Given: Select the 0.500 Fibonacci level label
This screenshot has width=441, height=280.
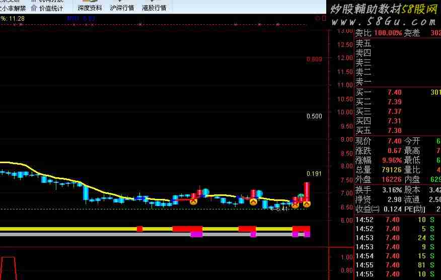Looking at the screenshot, I should click(314, 116).
